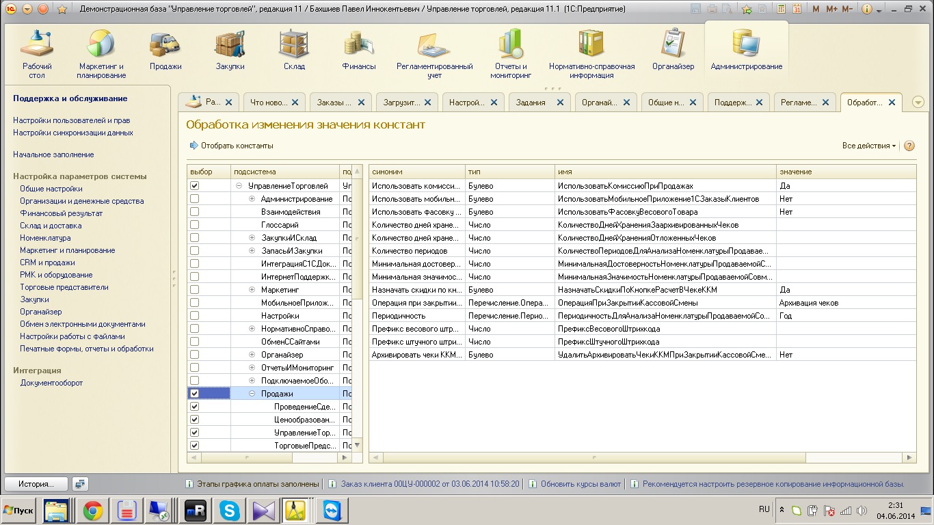
Task: Click the help question mark icon
Action: coord(909,146)
